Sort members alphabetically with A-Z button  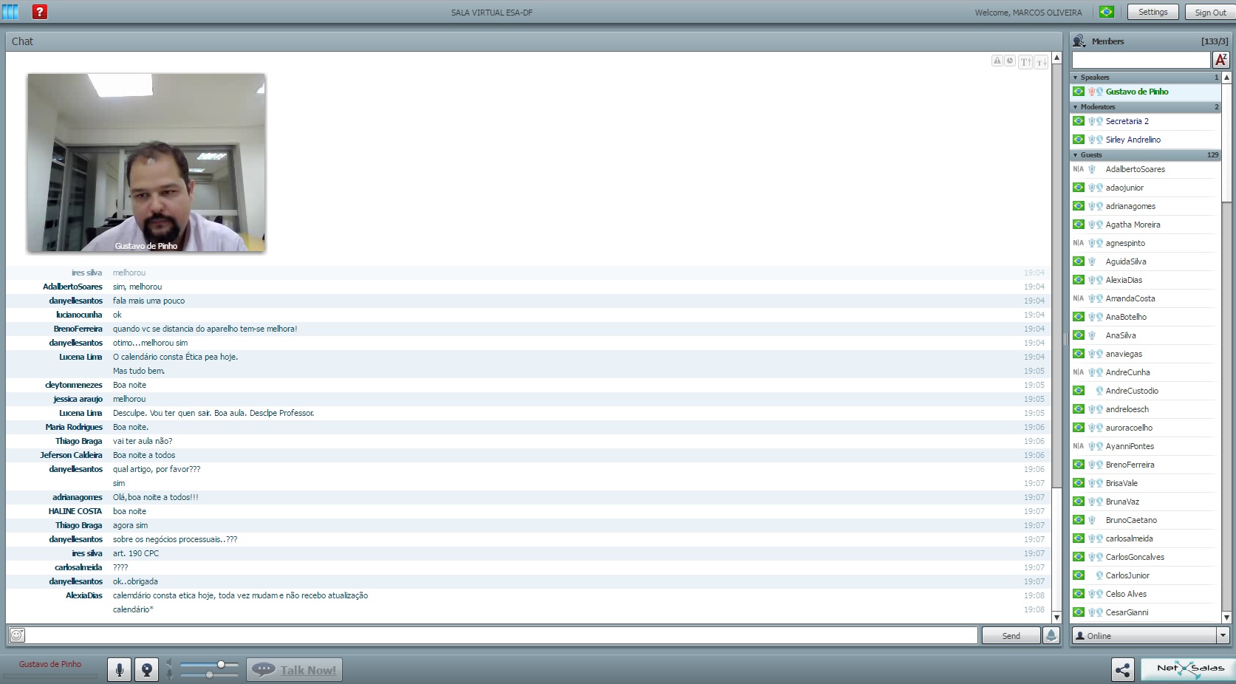point(1220,60)
